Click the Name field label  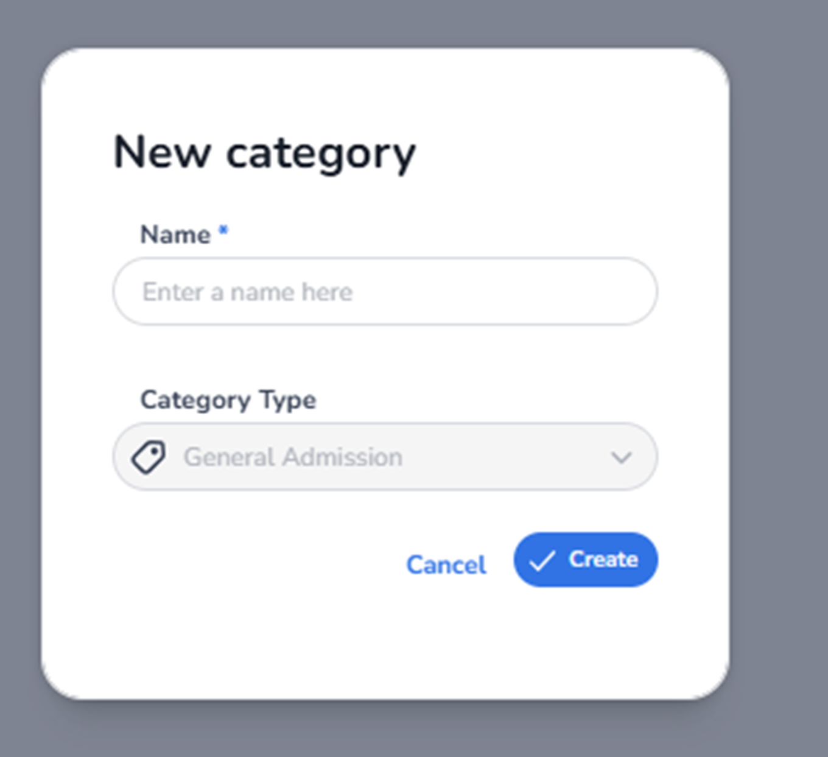click(175, 234)
